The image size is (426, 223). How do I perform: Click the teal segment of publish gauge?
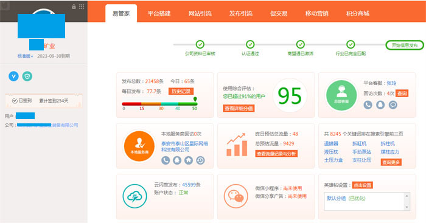[170, 104]
